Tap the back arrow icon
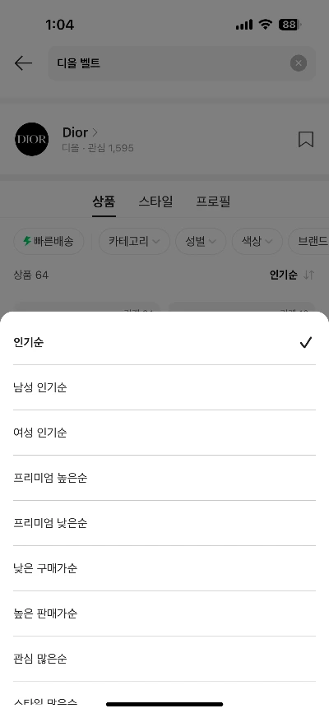The width and height of the screenshot is (329, 713). 23,63
